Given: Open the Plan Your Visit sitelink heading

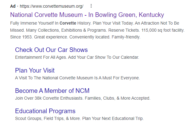Looking at the screenshot, I should tap(35, 70).
